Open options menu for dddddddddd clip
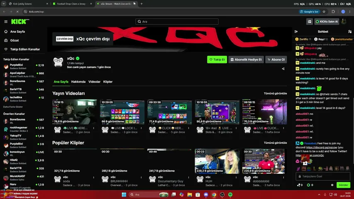This screenshot has height=199, width=354. [x=283, y=177]
